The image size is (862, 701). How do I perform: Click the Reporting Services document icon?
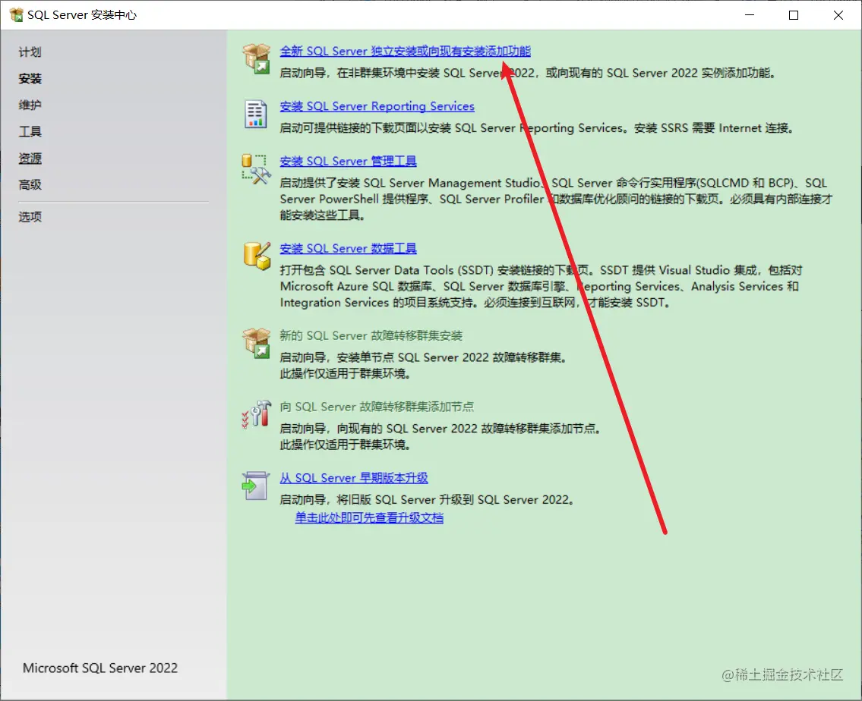coord(256,115)
